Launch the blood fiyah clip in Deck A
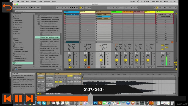The height and width of the screenshot is (106, 188). pyautogui.click(x=65, y=14)
